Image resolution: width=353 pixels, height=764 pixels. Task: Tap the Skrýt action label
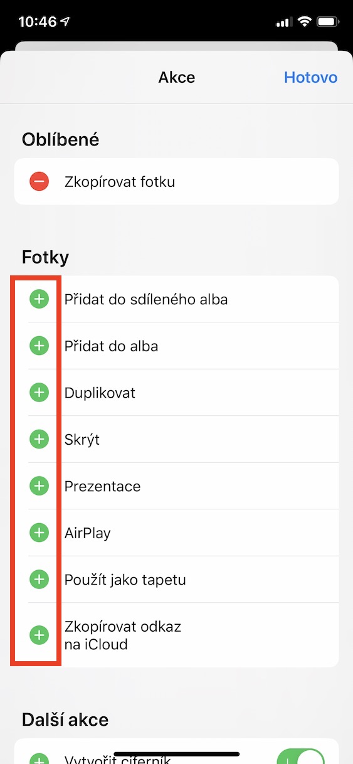click(82, 439)
